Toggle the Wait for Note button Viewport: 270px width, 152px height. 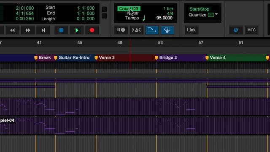121,30
